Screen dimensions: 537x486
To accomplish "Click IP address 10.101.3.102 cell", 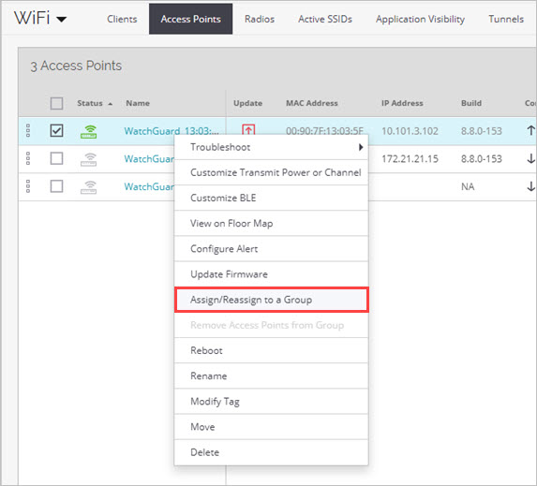I will tap(410, 131).
